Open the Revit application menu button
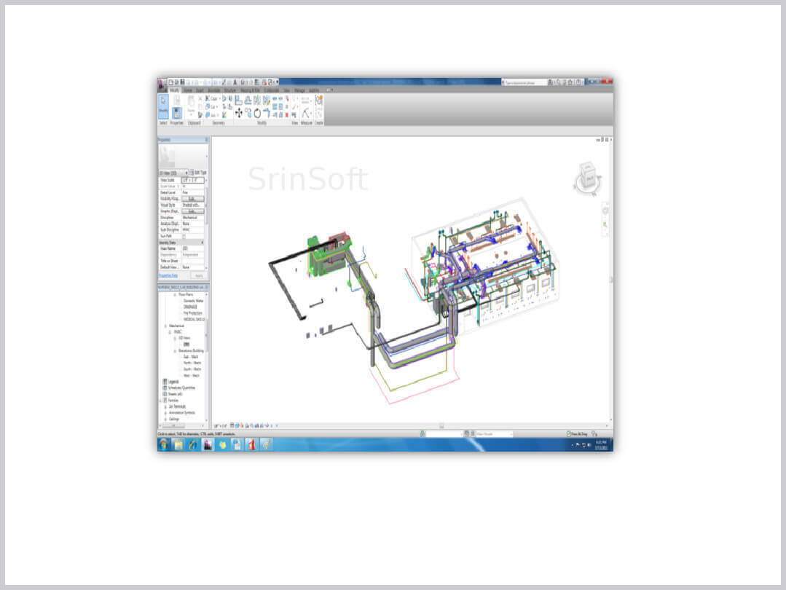This screenshot has height=590, width=786. (x=162, y=84)
